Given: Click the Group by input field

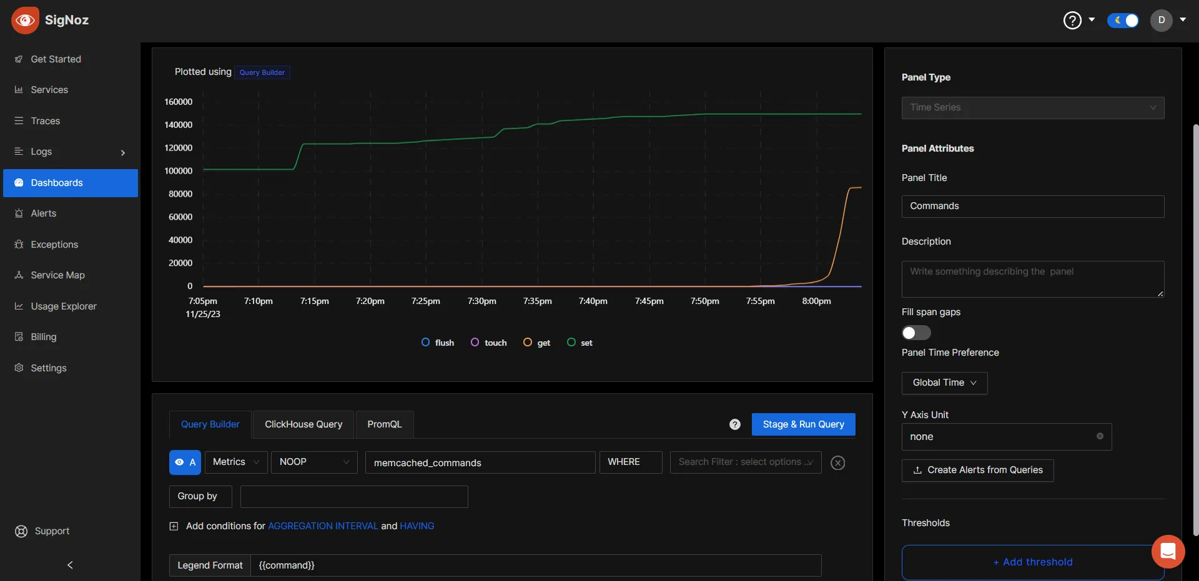Looking at the screenshot, I should pos(354,497).
